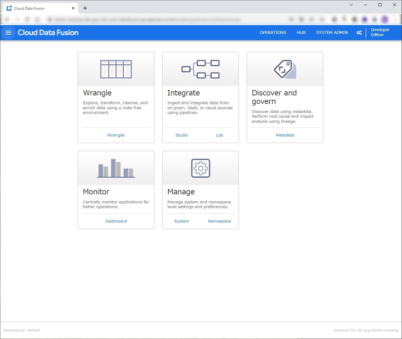Image resolution: width=402 pixels, height=339 pixels.
Task: Open the SYSTEM ADMIN menu
Action: click(x=332, y=33)
